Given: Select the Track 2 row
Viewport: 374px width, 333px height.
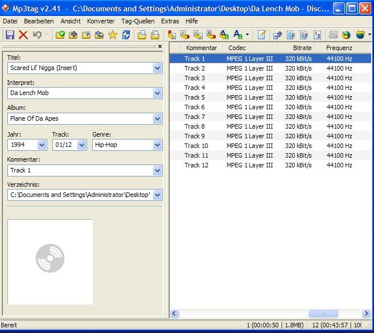Looking at the screenshot, I should pyautogui.click(x=270, y=68).
